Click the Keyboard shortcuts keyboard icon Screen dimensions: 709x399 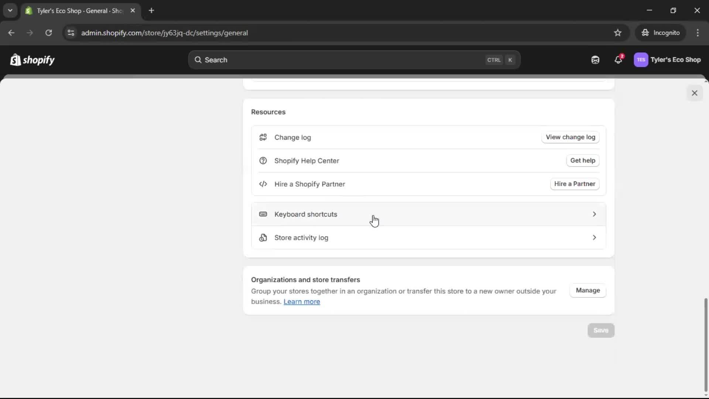click(263, 214)
